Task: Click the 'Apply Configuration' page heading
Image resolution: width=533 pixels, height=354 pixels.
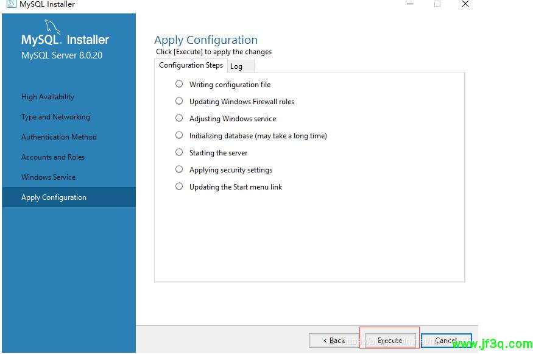Action: pos(206,40)
